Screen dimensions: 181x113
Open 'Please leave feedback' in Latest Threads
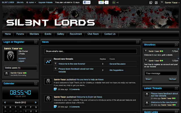click(164, 95)
